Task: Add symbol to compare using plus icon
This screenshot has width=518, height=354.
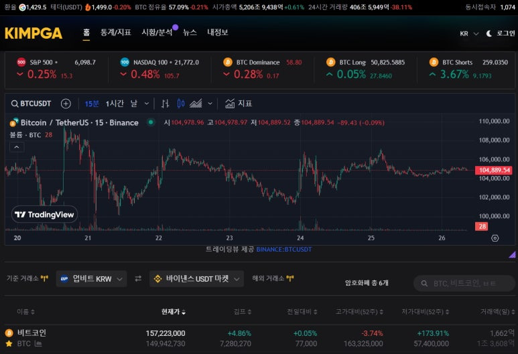Action: pos(66,104)
